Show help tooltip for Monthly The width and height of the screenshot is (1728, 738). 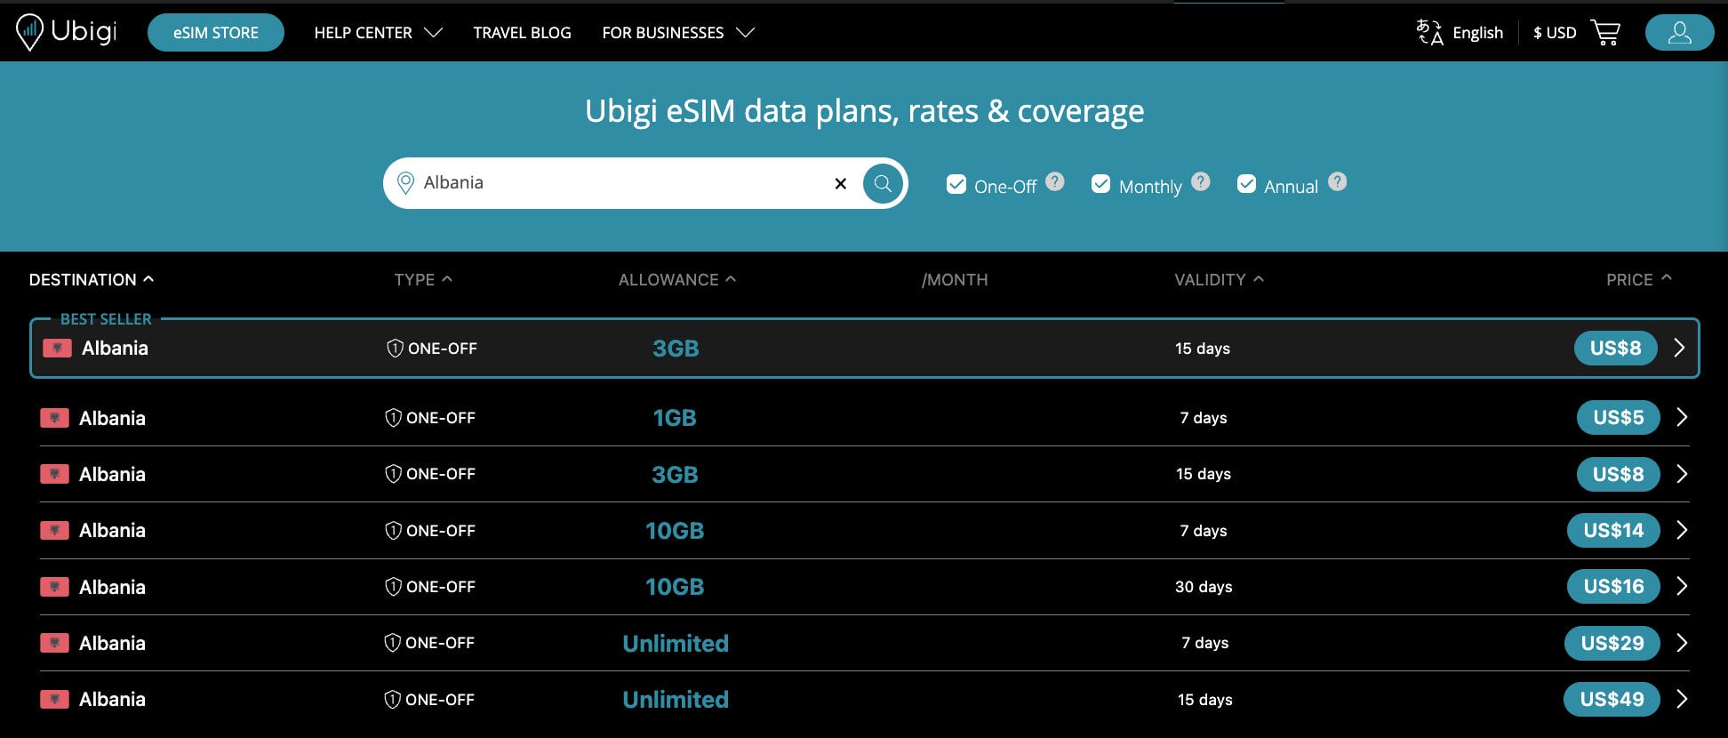click(x=1201, y=181)
